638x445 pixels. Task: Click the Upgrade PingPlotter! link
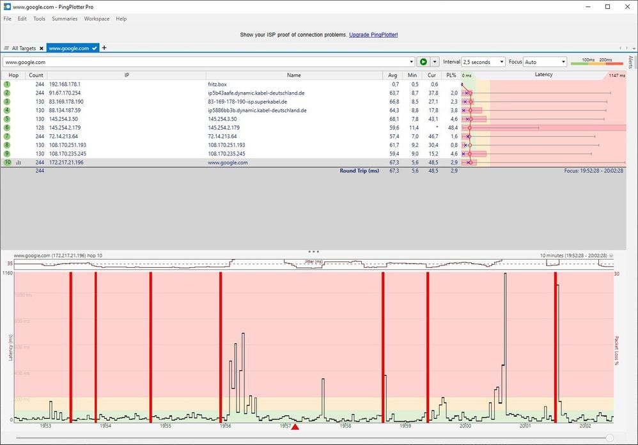pos(373,35)
